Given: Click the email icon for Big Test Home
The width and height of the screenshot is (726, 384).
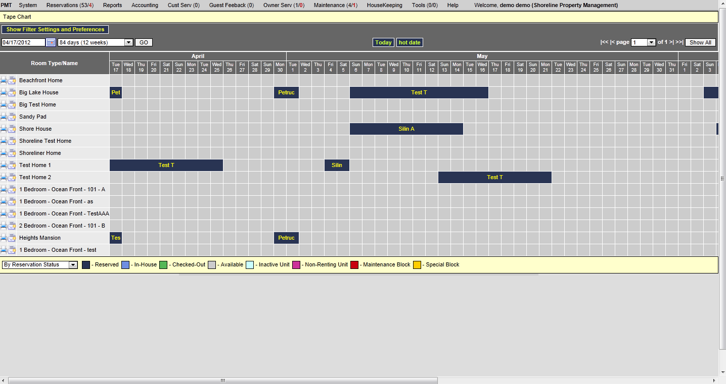Looking at the screenshot, I should (12, 104).
